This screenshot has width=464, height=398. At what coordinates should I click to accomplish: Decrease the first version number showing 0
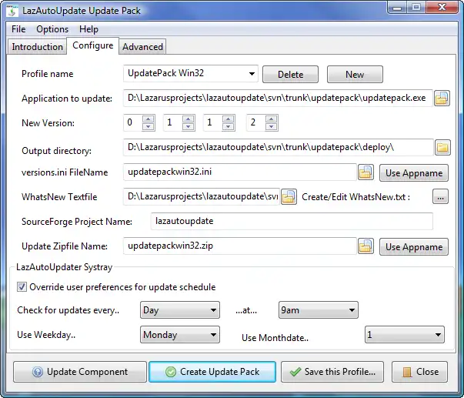point(149,126)
